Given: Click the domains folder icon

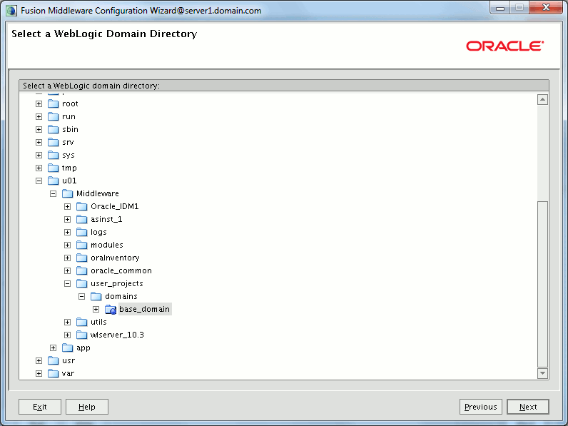Looking at the screenshot, I should (96, 296).
